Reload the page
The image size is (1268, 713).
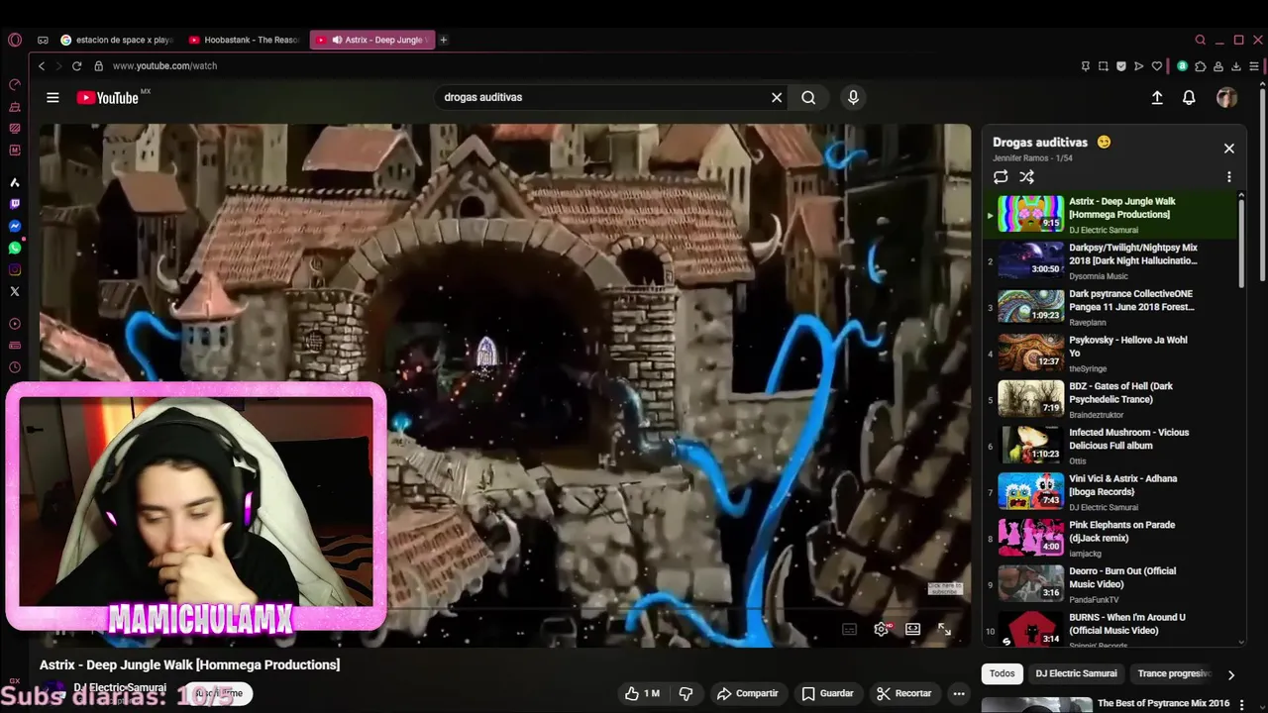pos(77,65)
